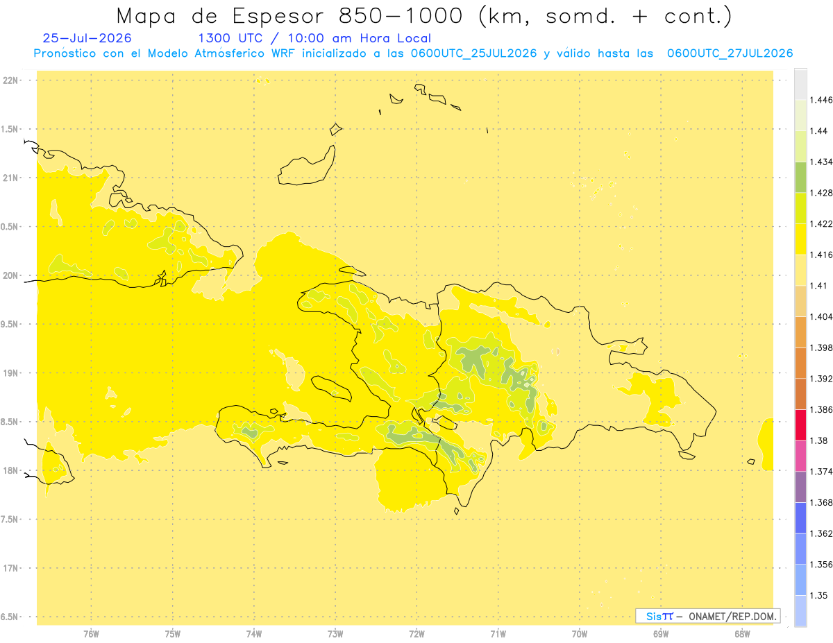Viewport: 833px width, 643px height.
Task: Click the longitude label '72W'
Action: tap(416, 634)
